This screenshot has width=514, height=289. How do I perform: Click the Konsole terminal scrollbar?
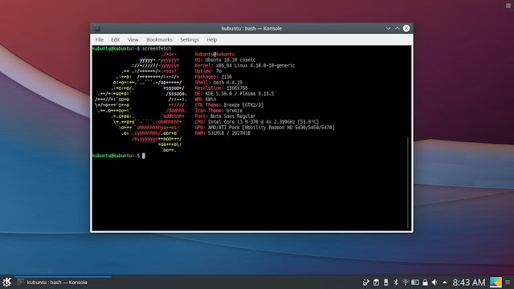coord(408,182)
